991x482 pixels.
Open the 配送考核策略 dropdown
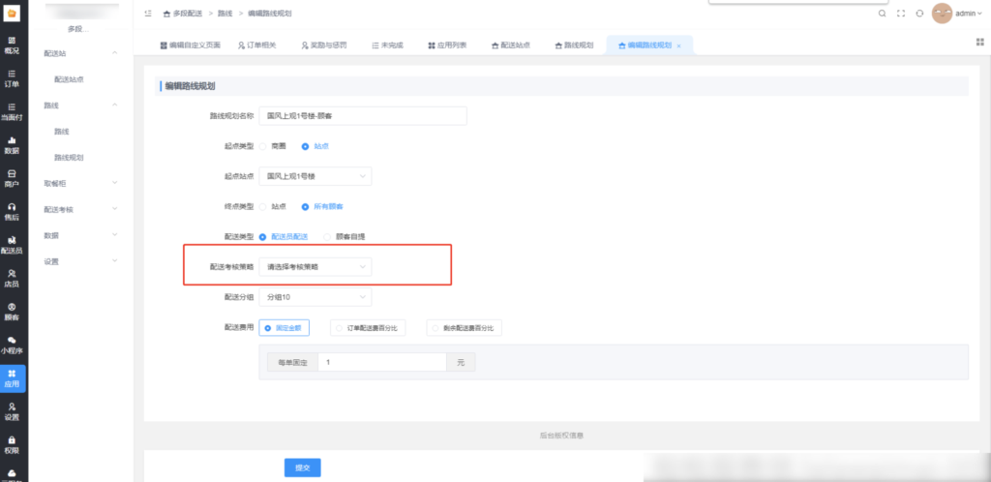pos(315,267)
